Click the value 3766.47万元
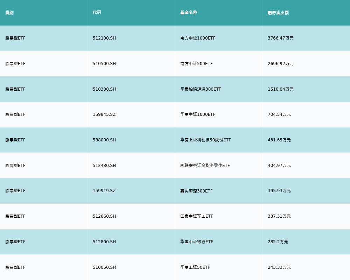Image resolution: width=350 pixels, height=280 pixels. pyautogui.click(x=281, y=38)
